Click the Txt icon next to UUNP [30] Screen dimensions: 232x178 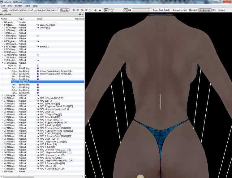coord(38,28)
